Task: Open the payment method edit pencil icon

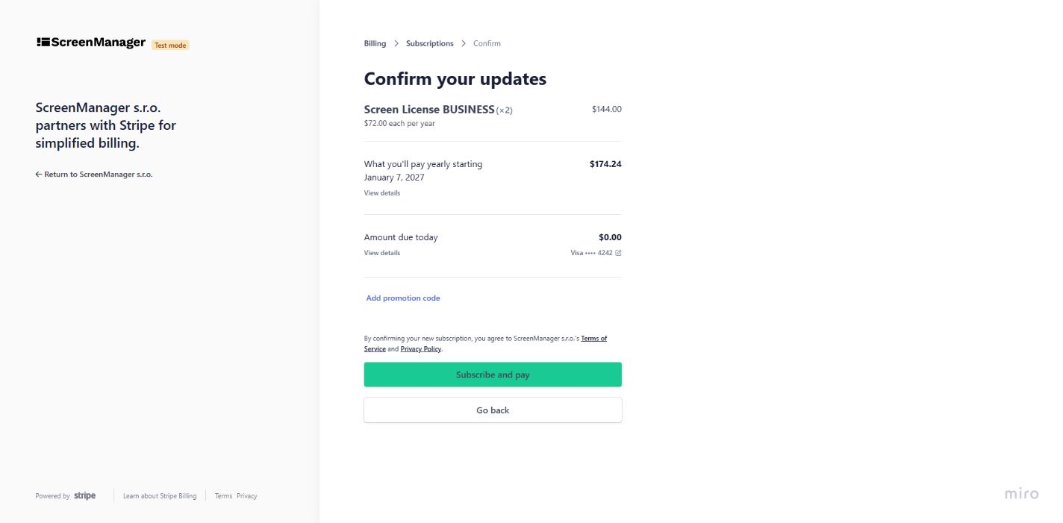Action: point(619,253)
